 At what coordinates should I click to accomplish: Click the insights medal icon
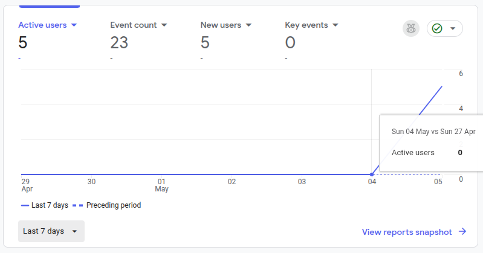coord(411,28)
